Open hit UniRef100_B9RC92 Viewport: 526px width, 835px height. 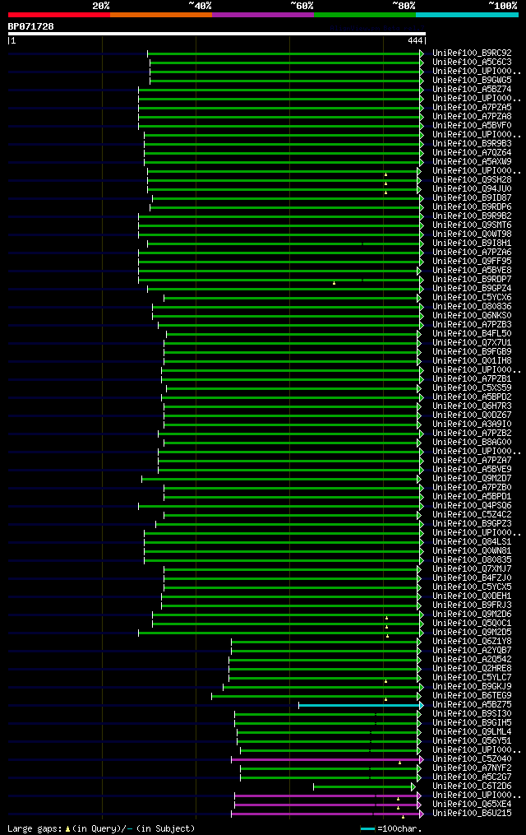click(x=472, y=53)
